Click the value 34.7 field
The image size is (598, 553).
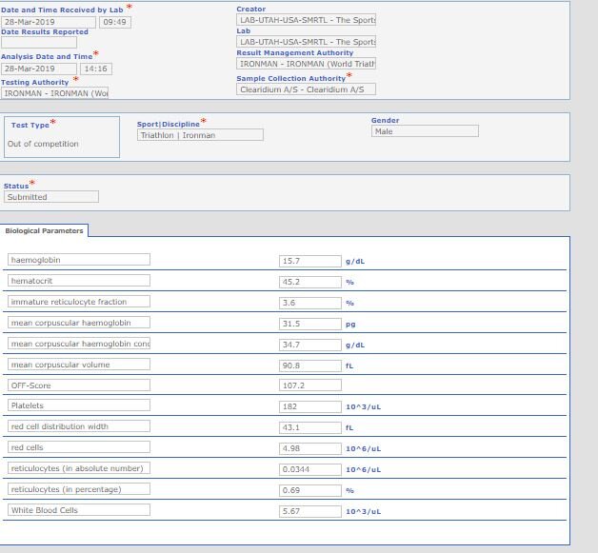(x=310, y=345)
